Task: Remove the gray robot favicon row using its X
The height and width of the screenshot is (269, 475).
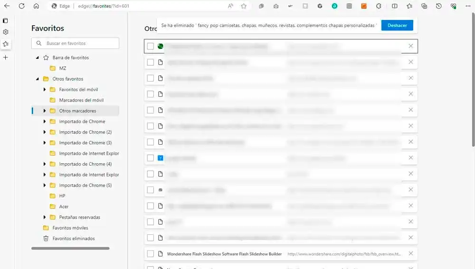Action: tap(410, 189)
